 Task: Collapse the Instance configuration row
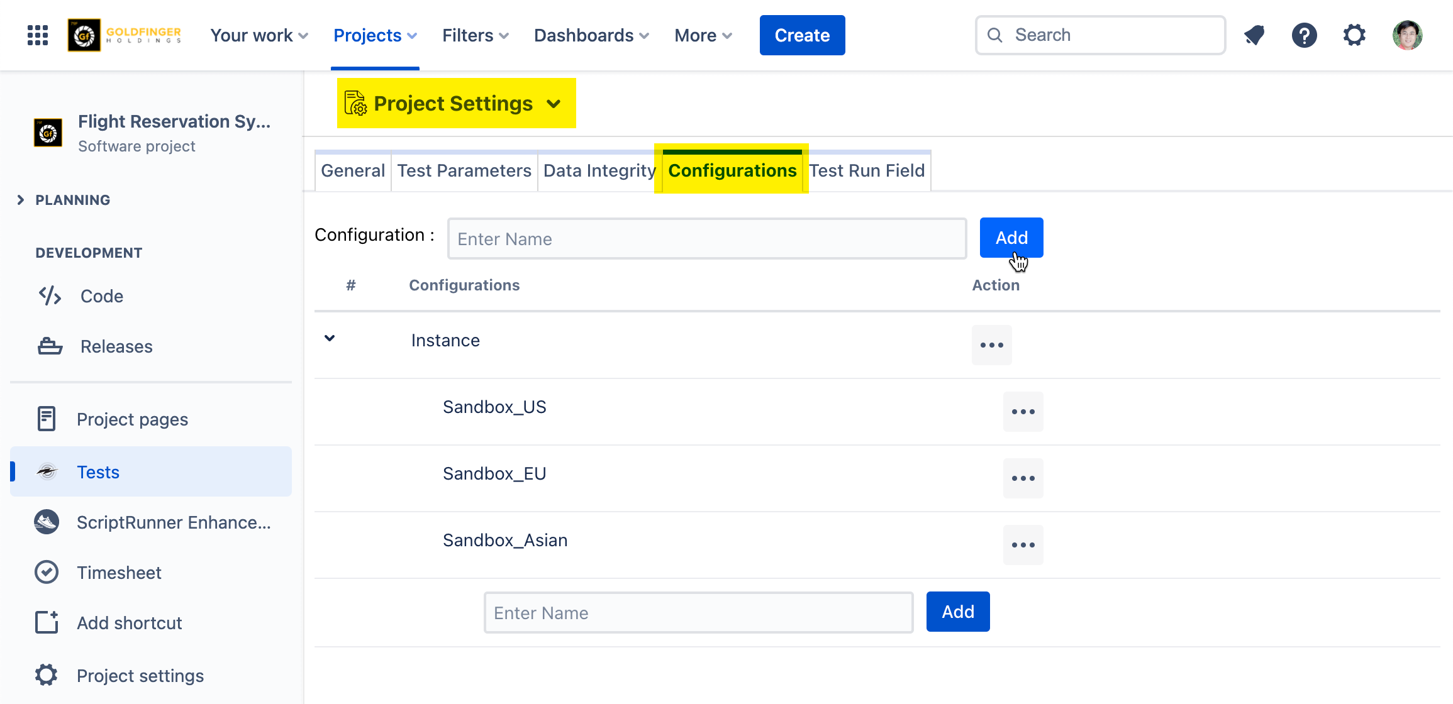coord(330,339)
